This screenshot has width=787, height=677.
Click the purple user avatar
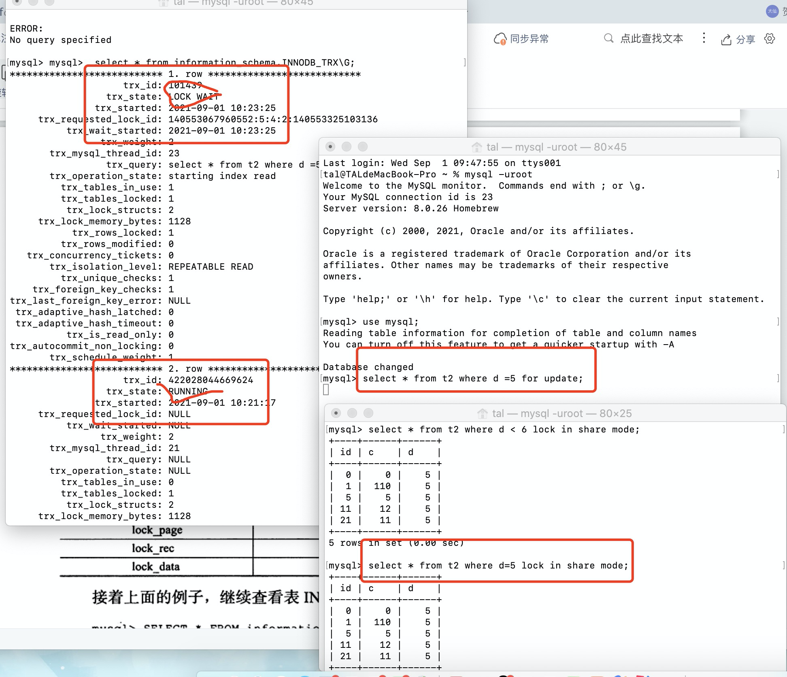[x=772, y=11]
